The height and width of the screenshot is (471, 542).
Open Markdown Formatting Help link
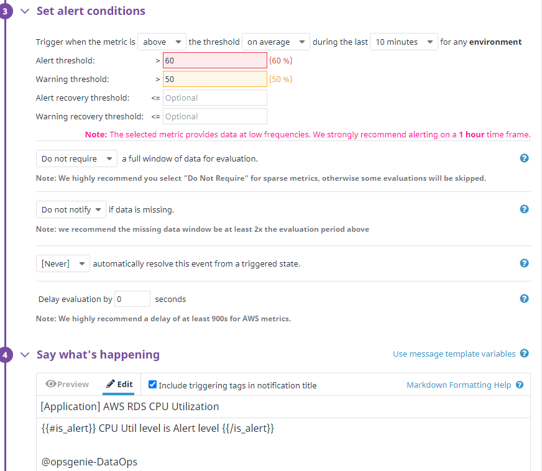click(459, 385)
